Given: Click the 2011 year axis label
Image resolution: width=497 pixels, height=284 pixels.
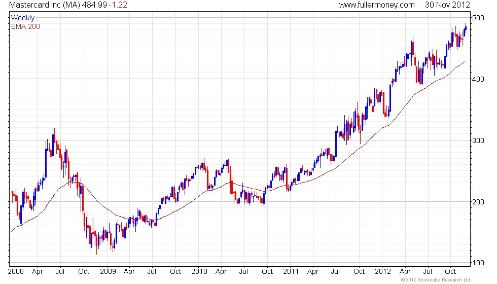Looking at the screenshot, I should coord(291,271).
